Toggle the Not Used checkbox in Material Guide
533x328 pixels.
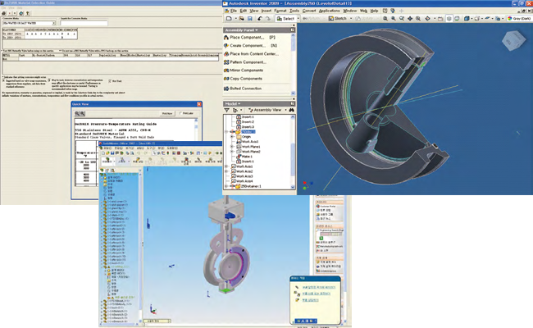pyautogui.click(x=110, y=81)
